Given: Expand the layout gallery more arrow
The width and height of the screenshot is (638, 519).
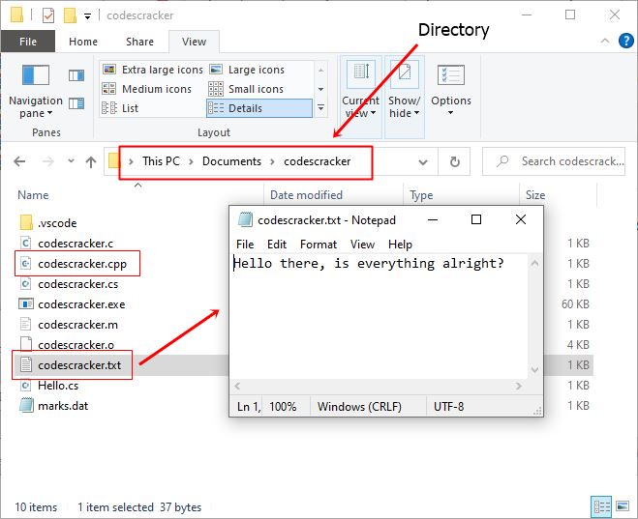Looking at the screenshot, I should (320, 108).
